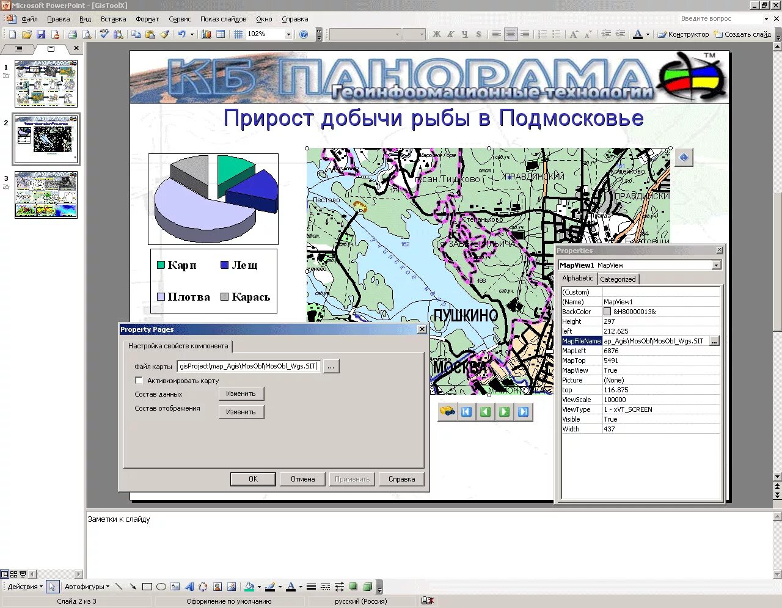Apply underline formatting (Ч)
Image resolution: width=782 pixels, height=608 pixels.
465,35
